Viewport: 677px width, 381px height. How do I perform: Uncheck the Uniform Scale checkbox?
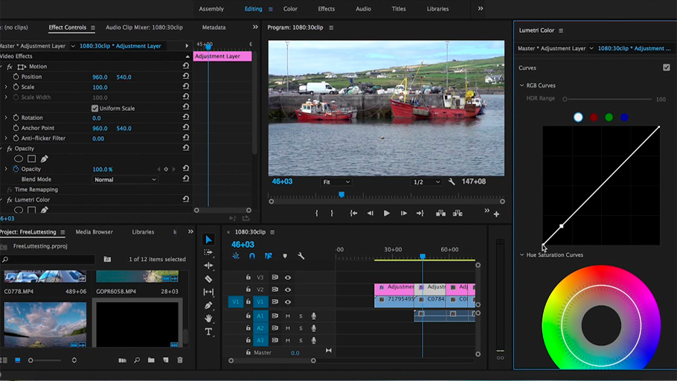[x=94, y=108]
